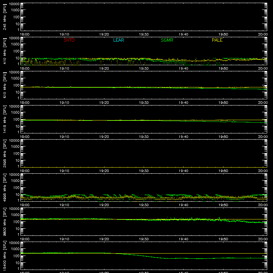The width and height of the screenshot is (273, 273).
Task: Click the 100 tick label on 15400 MHz panel
Action: click(x=16, y=256)
